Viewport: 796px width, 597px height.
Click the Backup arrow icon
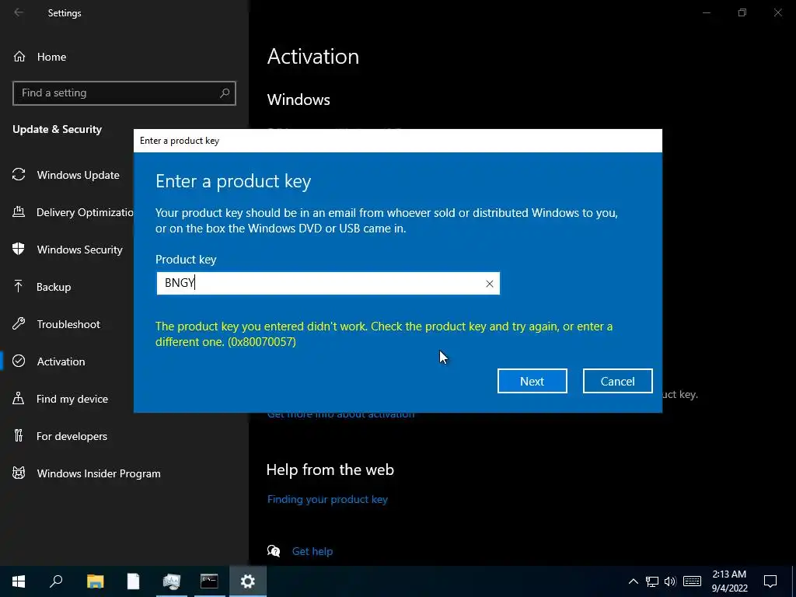[19, 286]
